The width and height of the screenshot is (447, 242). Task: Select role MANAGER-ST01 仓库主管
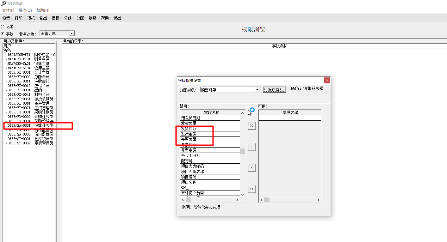[28, 68]
